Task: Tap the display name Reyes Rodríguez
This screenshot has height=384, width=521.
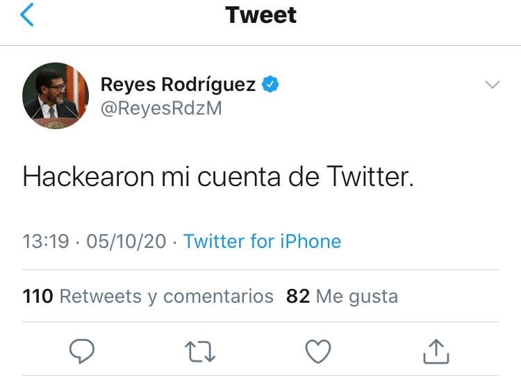Action: point(179,85)
